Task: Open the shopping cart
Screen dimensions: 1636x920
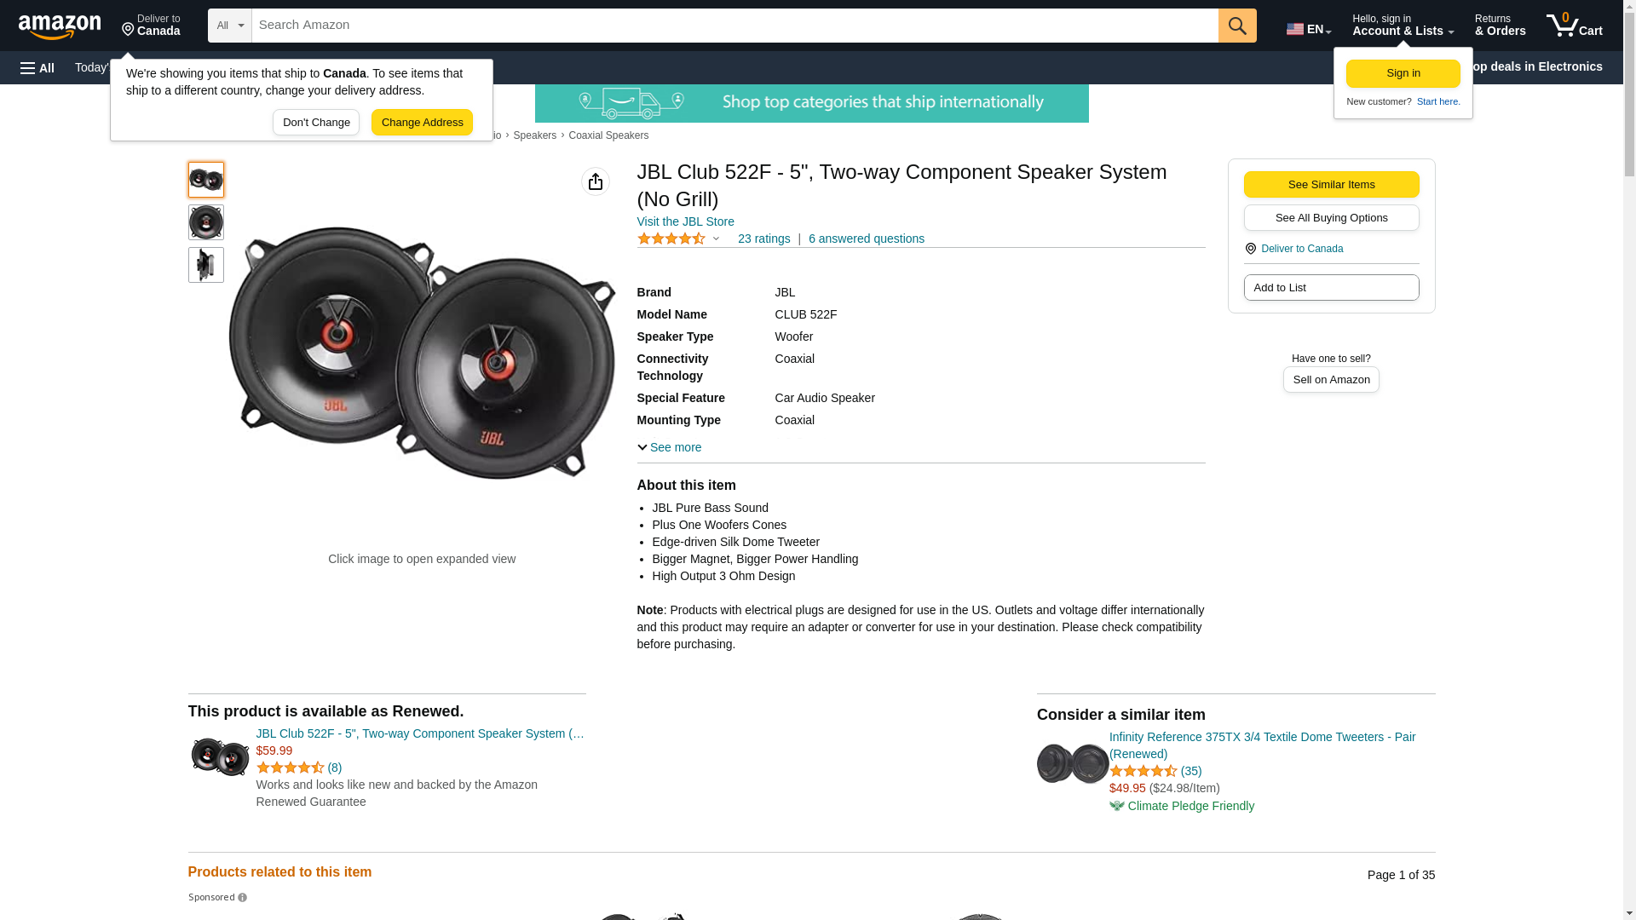Action: pos(1574,26)
